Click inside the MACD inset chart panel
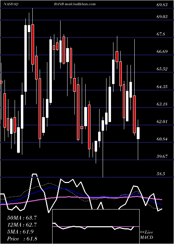The height and width of the screenshot is (244, 174). point(96,227)
